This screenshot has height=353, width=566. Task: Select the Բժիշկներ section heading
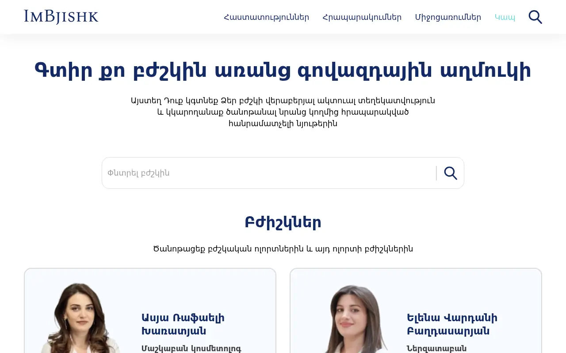[x=283, y=222]
